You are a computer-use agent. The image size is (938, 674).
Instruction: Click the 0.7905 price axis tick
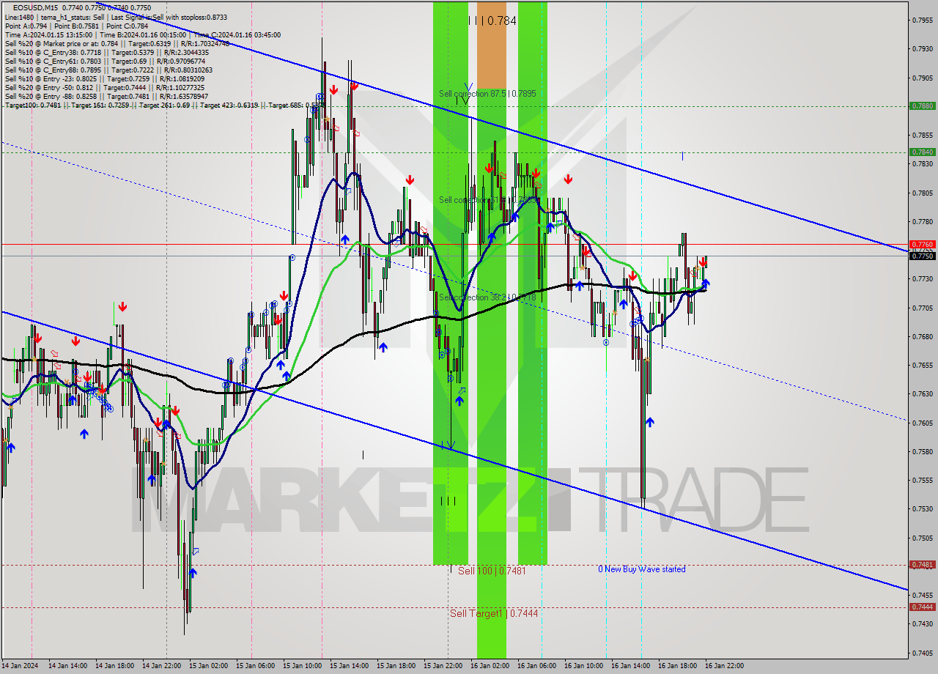pos(923,78)
